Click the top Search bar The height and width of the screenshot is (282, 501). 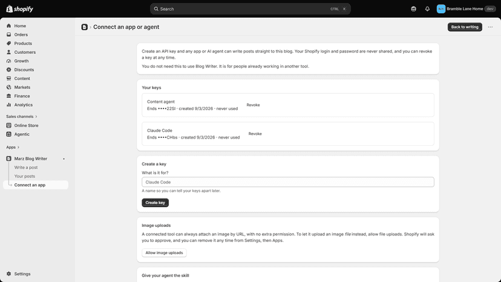(250, 9)
